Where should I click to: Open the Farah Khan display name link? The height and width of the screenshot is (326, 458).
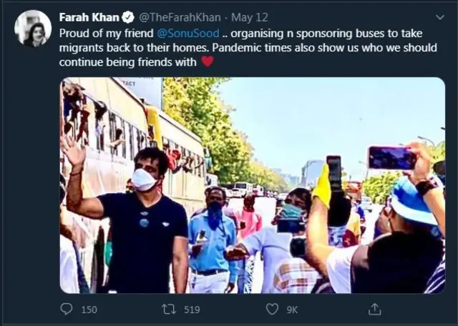point(89,17)
